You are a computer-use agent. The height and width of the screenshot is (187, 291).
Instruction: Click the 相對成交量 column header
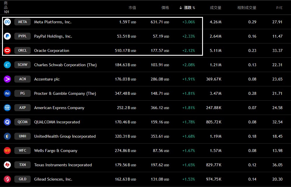(247, 8)
